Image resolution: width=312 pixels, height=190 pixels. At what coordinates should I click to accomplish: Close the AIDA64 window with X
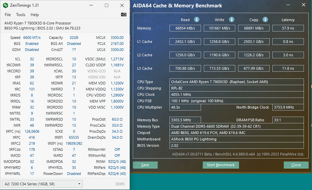coord(304,5)
